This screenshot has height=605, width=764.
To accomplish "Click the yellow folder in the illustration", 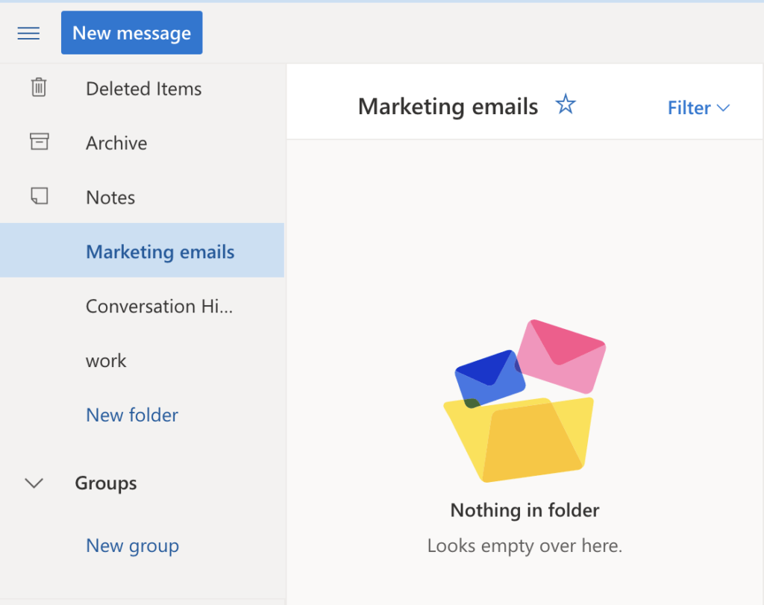I will pyautogui.click(x=522, y=440).
